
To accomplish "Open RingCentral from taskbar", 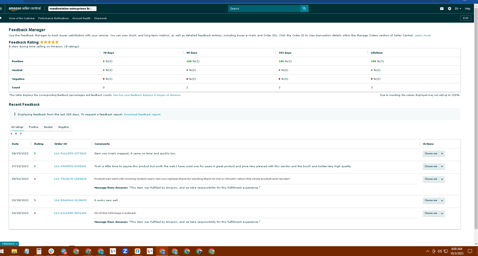I will 137,251.
